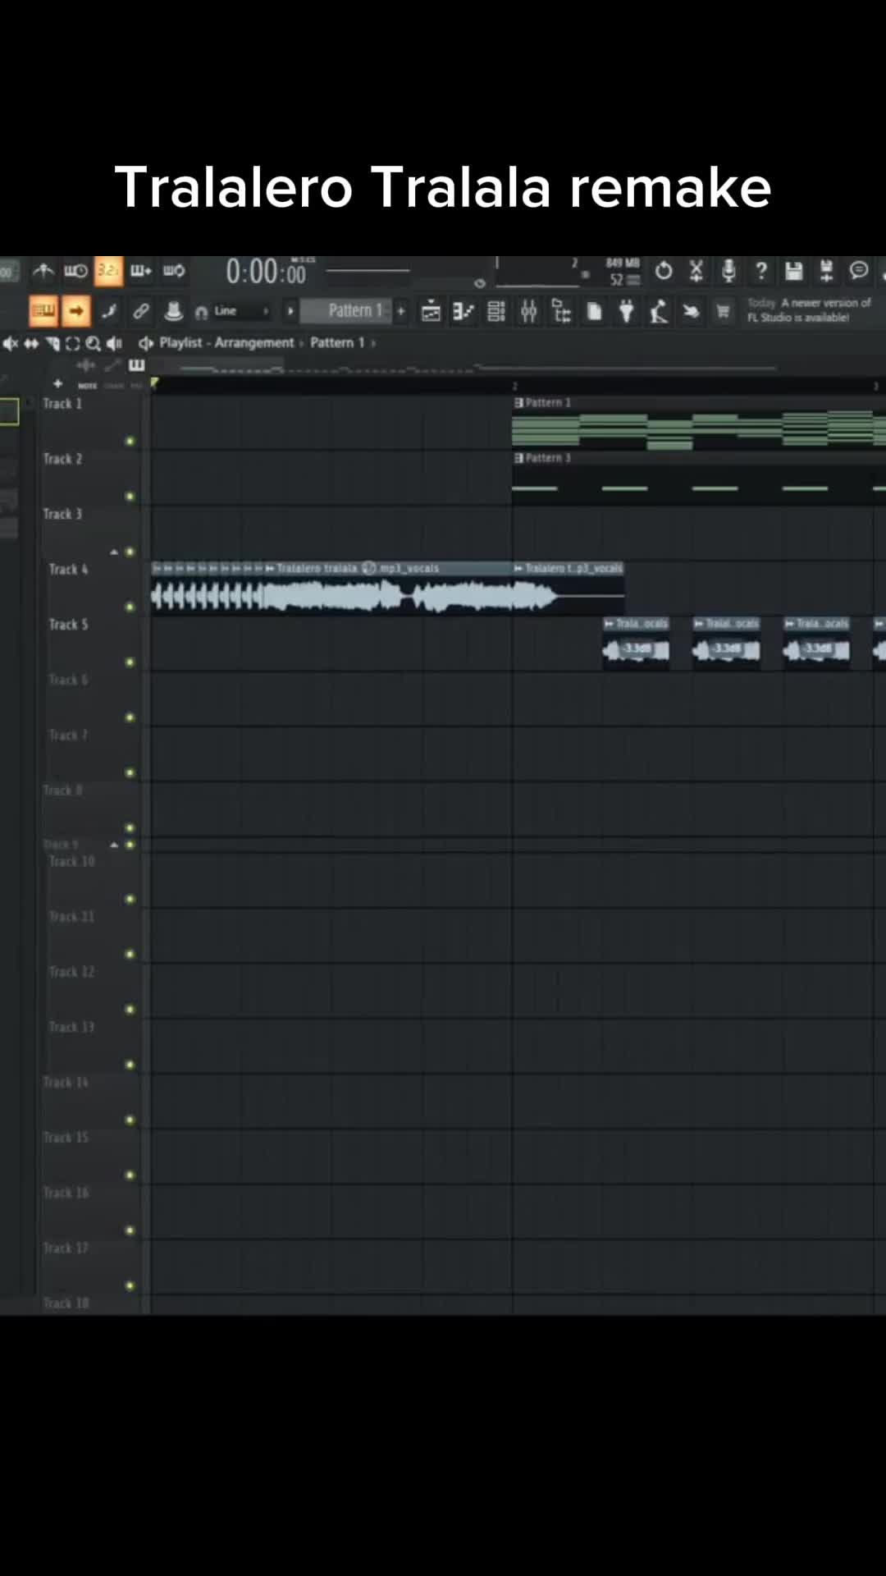The width and height of the screenshot is (886, 1576).
Task: Click the shopping cart icon
Action: pyautogui.click(x=723, y=311)
